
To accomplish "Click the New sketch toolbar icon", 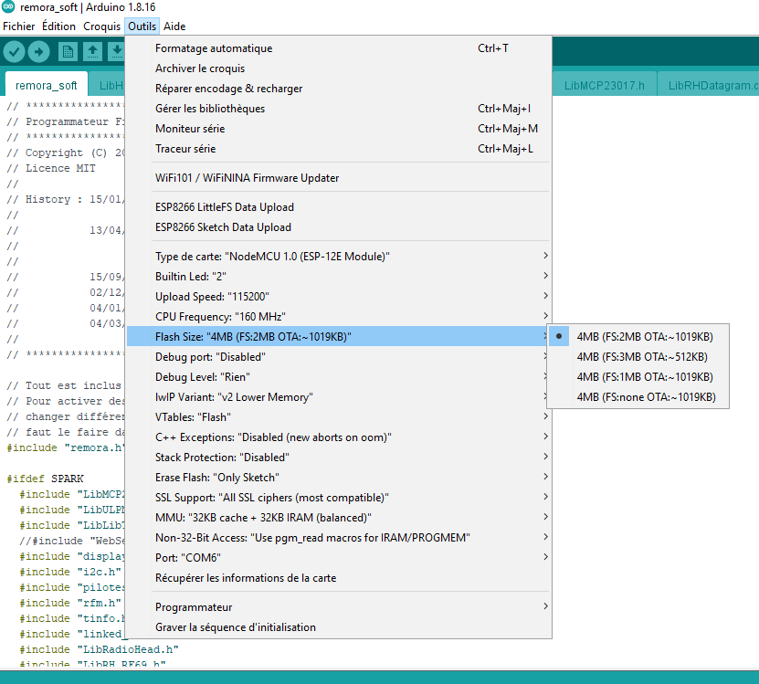I will [x=68, y=52].
